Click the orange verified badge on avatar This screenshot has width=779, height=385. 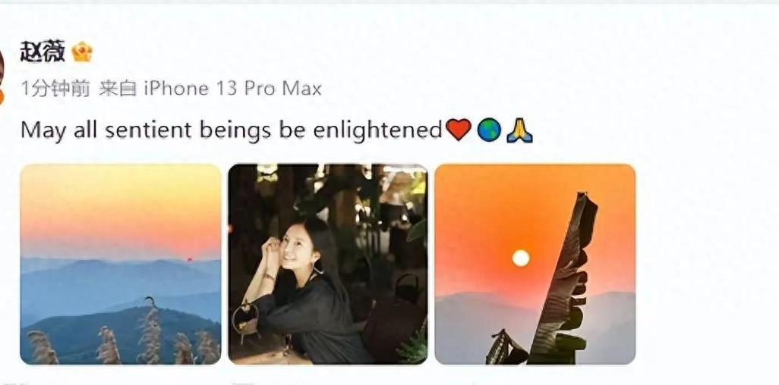coord(2,96)
